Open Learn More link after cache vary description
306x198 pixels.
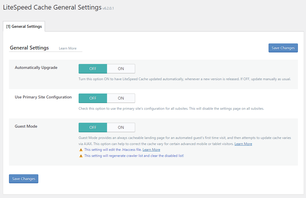pyautogui.click(x=243, y=144)
